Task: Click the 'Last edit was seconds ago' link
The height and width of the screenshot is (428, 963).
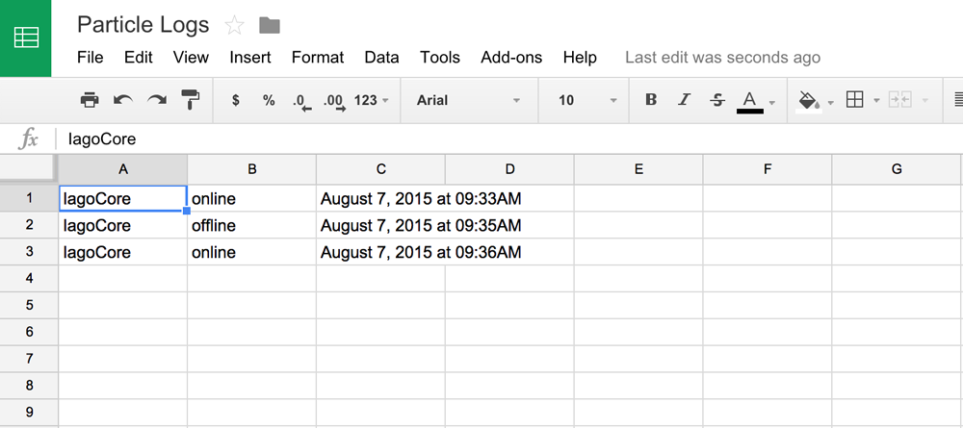Action: [x=722, y=58]
